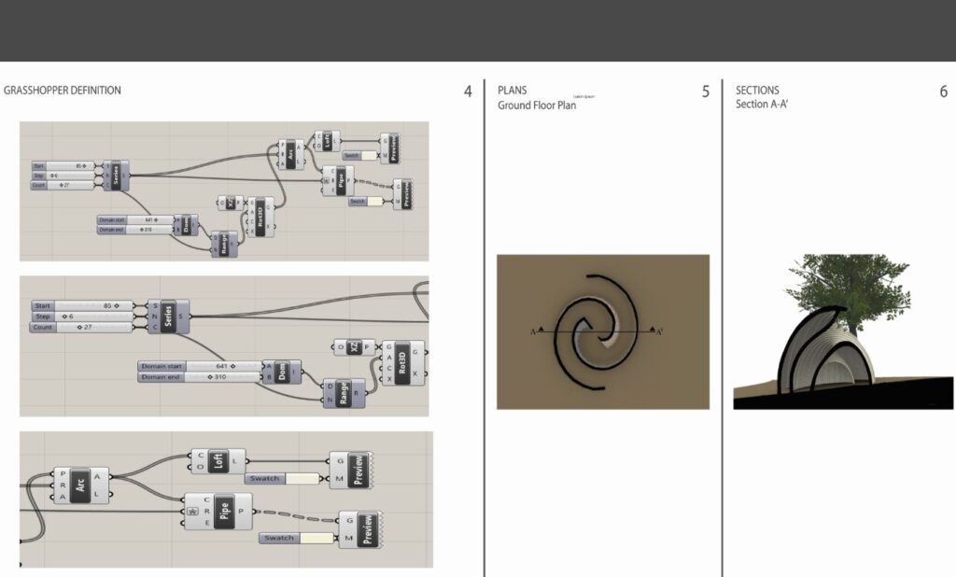Viewport: 956px width, 577px height.
Task: Click the enlarged Domain start slider at 641
Action: tap(200, 366)
